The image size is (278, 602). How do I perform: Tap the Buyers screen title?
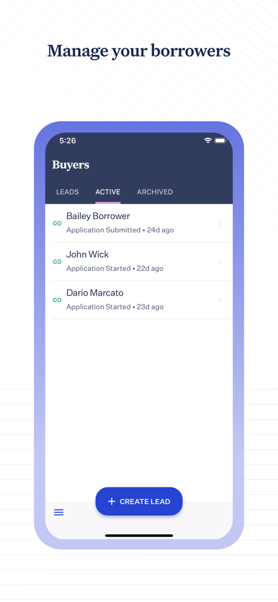(70, 165)
